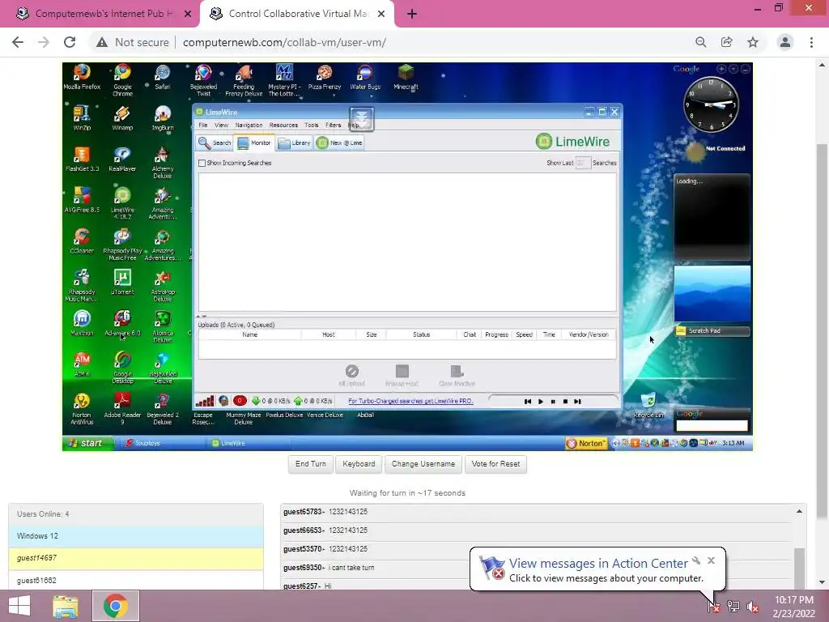Open the Safari desktop icon
Image resolution: width=829 pixels, height=622 pixels.
pyautogui.click(x=163, y=77)
